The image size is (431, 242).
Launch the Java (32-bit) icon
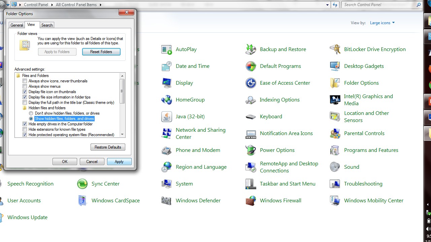coord(167,117)
